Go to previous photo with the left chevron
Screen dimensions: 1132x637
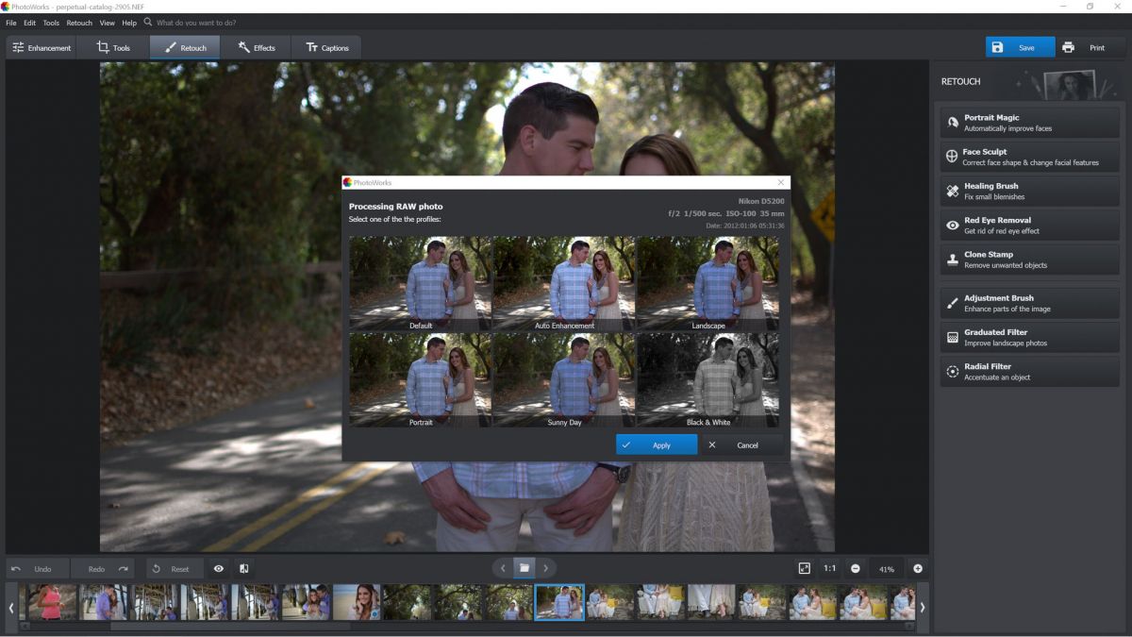[x=503, y=567]
